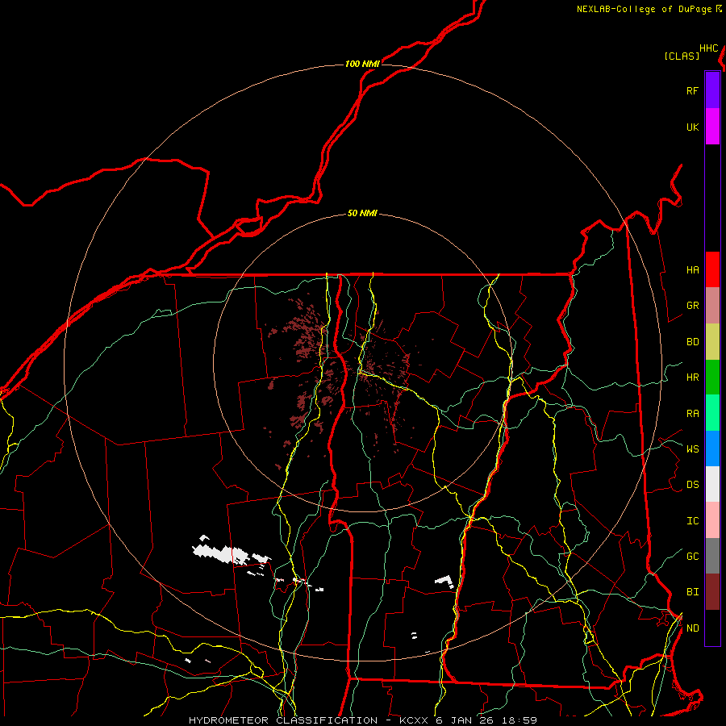Image resolution: width=726 pixels, height=726 pixels.
Task: Click the HR green legend color block
Action: pyautogui.click(x=712, y=378)
